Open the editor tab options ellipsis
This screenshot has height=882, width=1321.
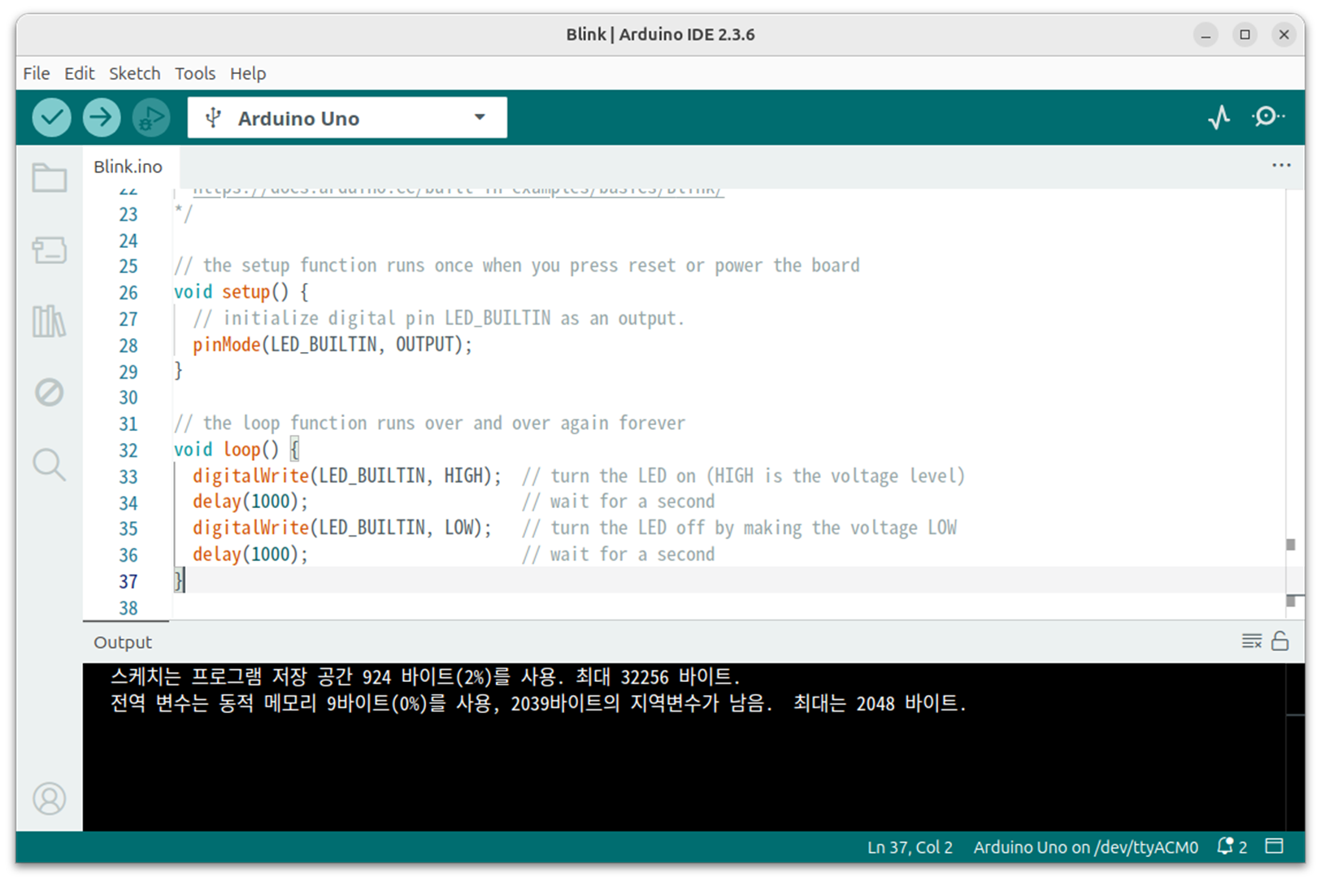point(1281,166)
